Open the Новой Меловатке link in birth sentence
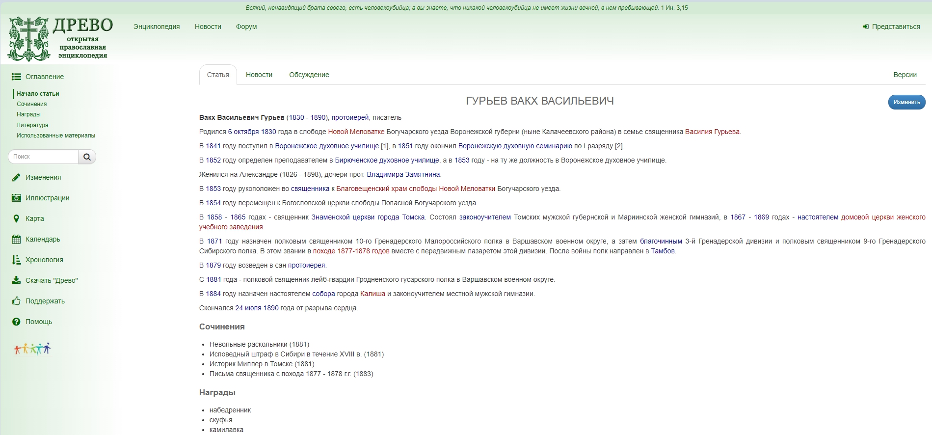This screenshot has width=932, height=435. point(356,132)
